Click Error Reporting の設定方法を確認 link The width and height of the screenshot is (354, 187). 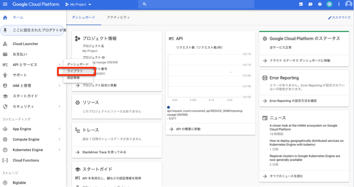(x=293, y=101)
